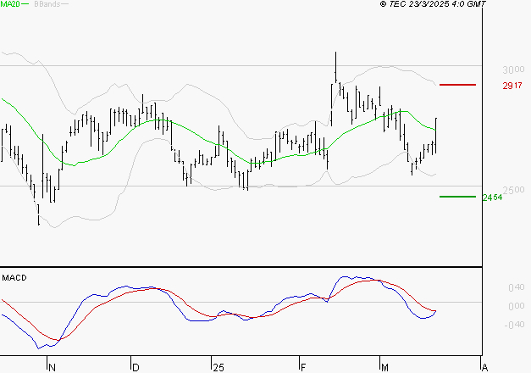531x373 pixels.
Task: Click the N month marker on timeline
Action: 52,368
